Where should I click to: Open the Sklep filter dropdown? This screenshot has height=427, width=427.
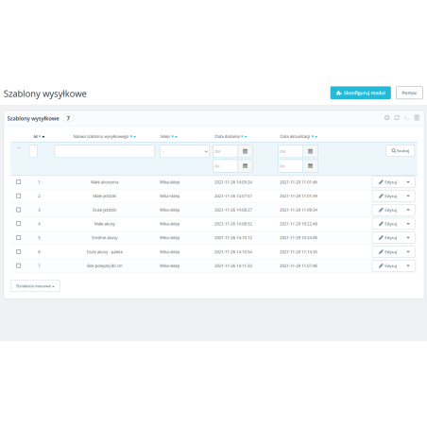click(x=184, y=151)
